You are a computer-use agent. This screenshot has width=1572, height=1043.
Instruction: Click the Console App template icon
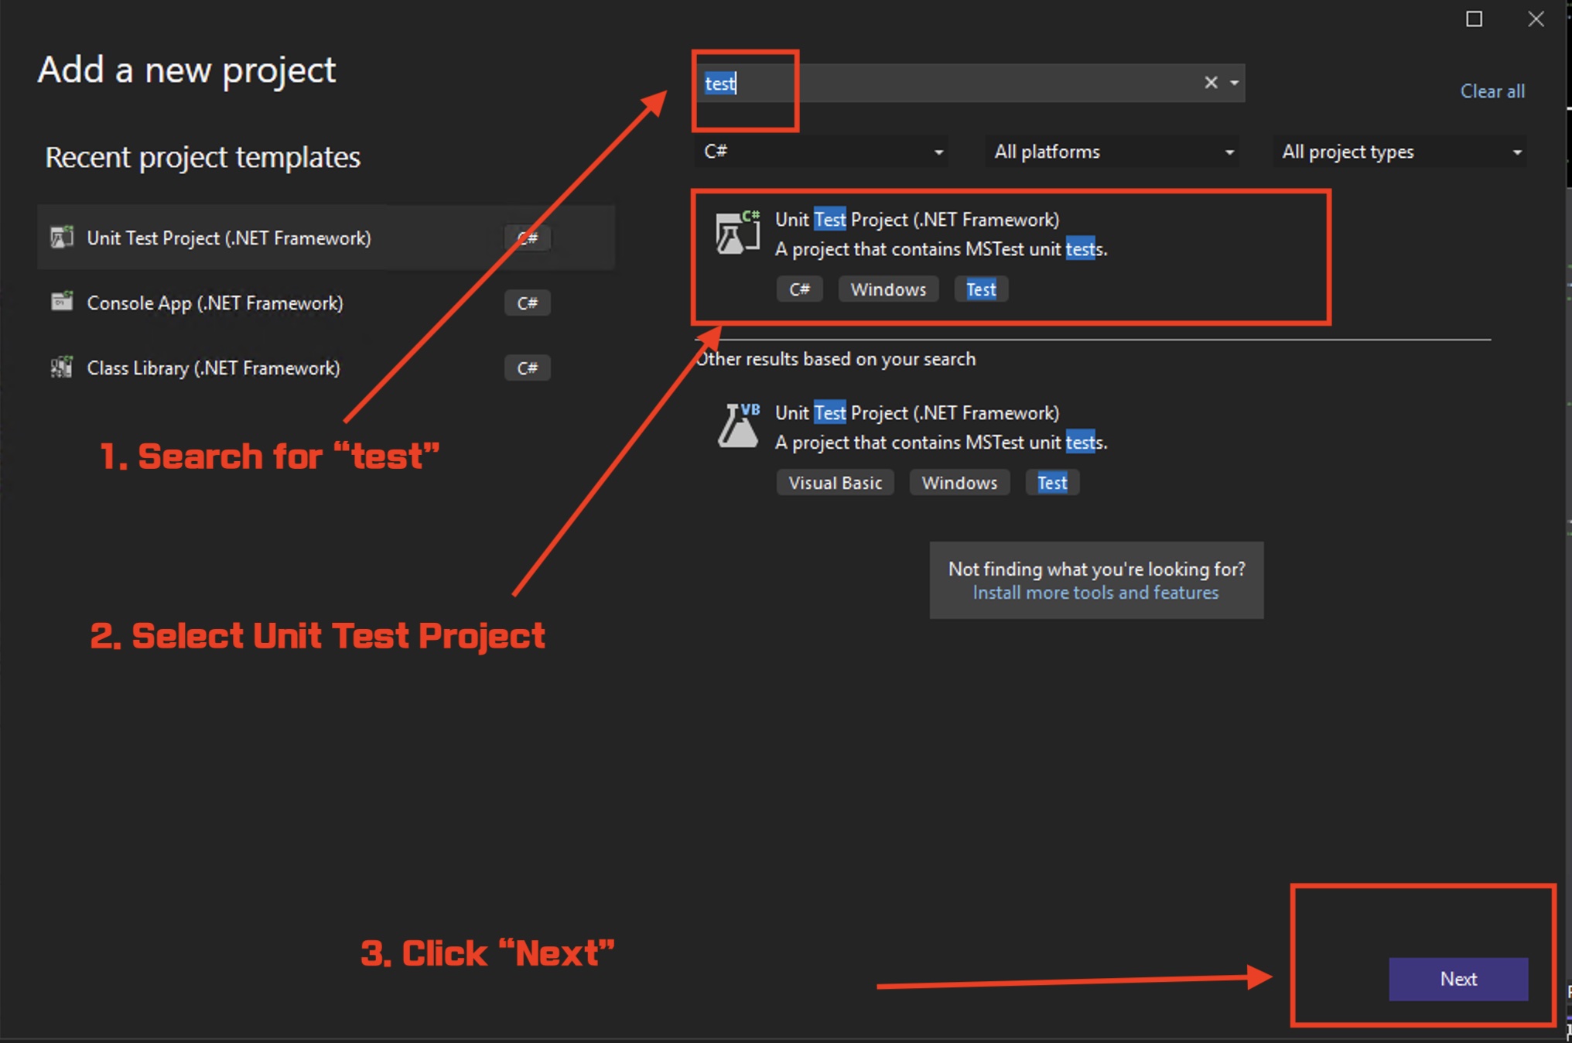(x=62, y=302)
